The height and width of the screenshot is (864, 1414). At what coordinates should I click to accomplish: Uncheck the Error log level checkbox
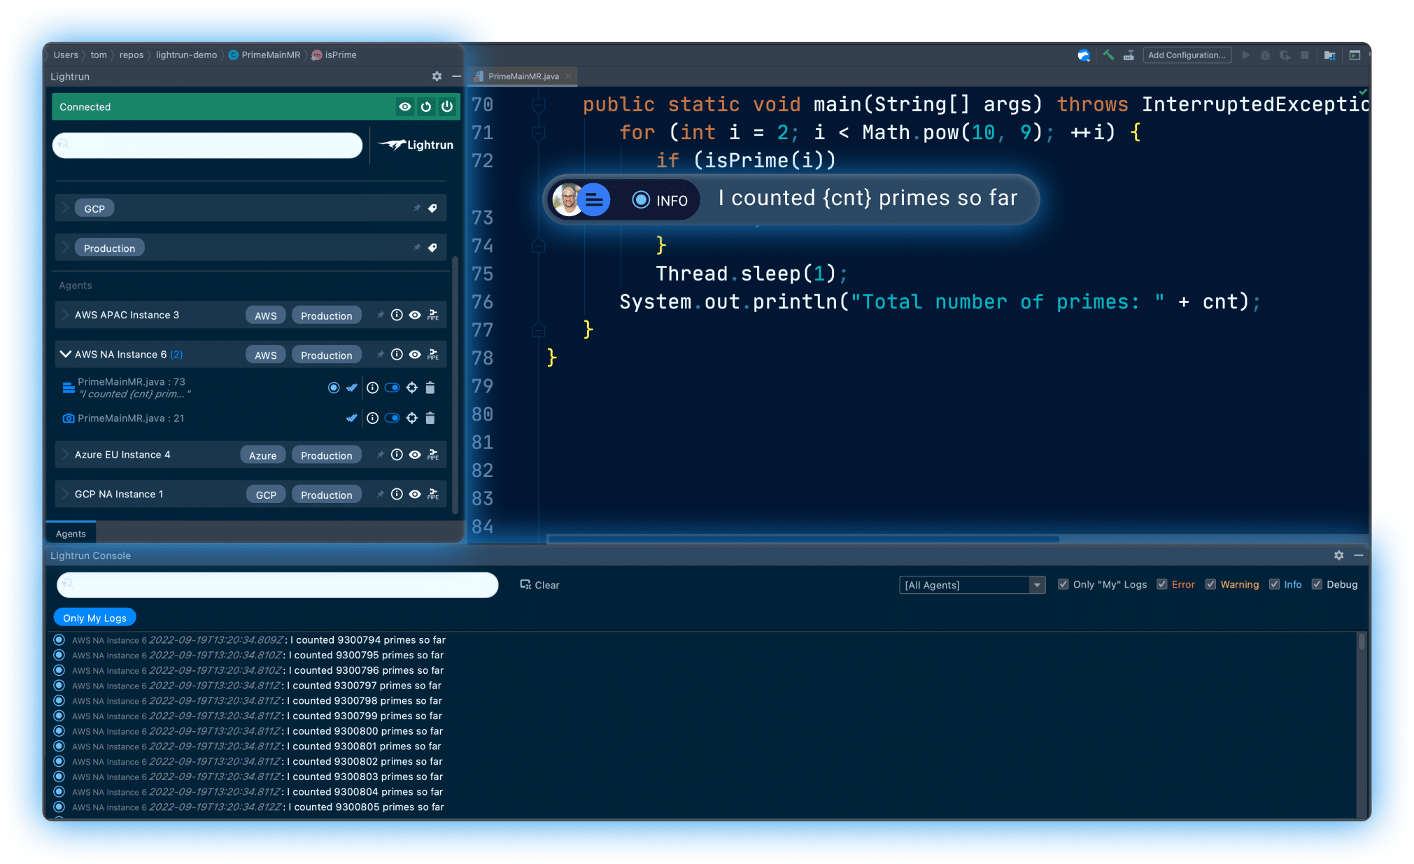[1162, 584]
